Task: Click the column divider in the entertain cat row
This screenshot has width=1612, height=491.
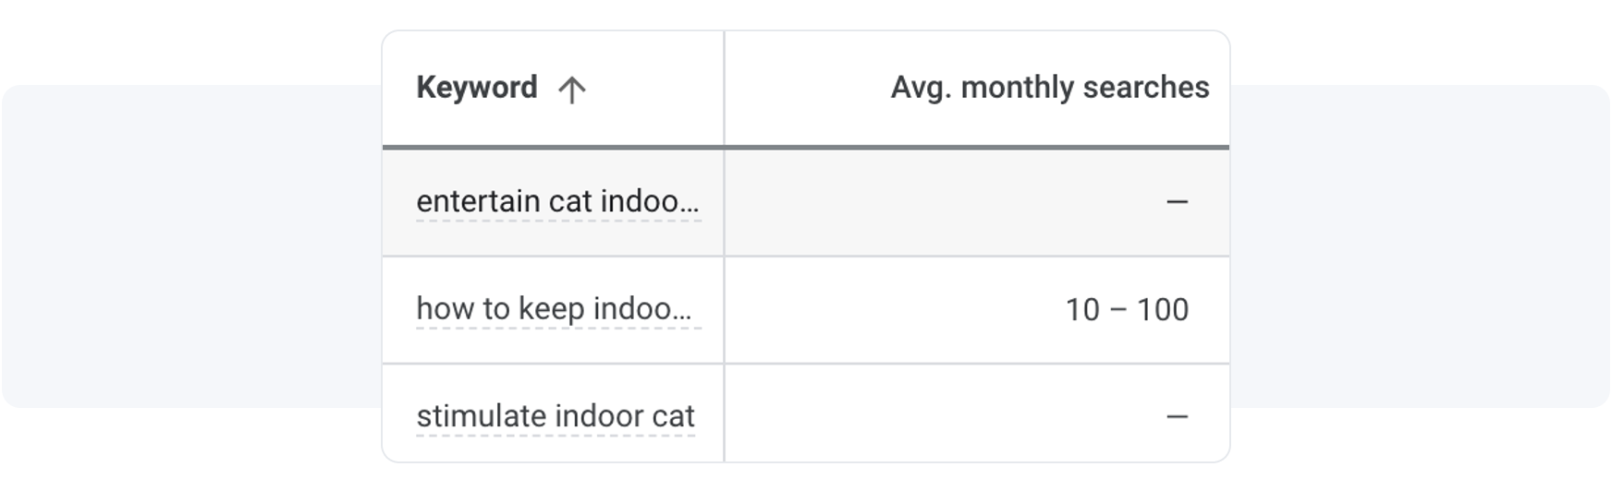Action: 724,202
